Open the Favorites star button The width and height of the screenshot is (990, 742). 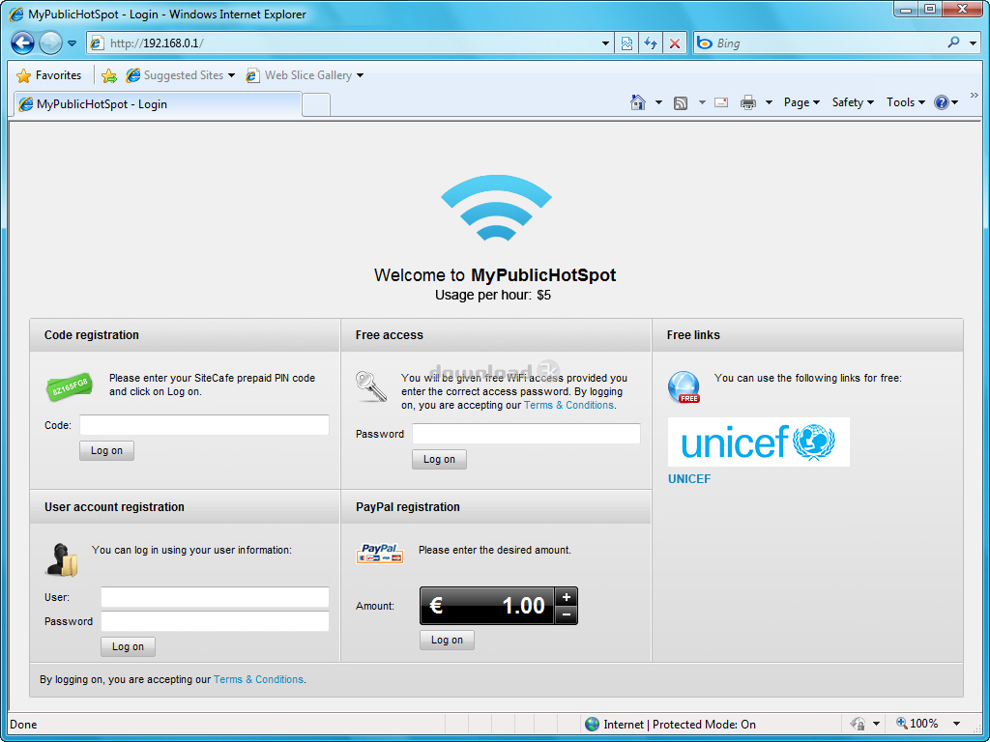click(x=49, y=75)
